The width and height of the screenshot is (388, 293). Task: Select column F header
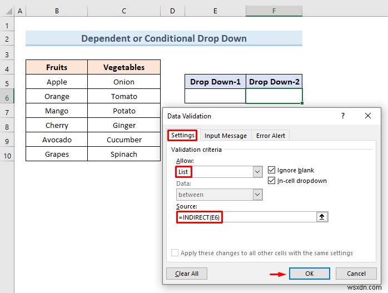click(x=274, y=11)
